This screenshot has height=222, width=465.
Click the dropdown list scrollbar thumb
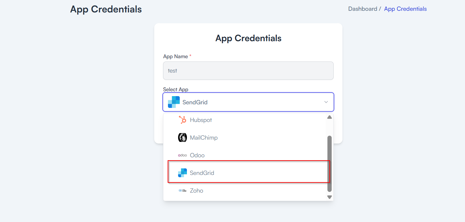(x=329, y=163)
